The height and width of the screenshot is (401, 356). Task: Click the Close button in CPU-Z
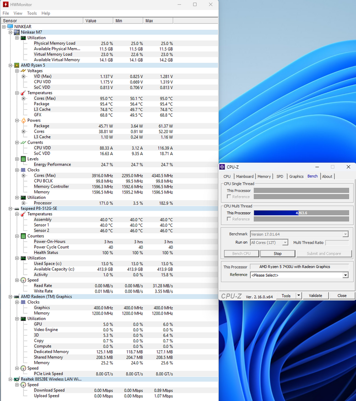coord(342,296)
